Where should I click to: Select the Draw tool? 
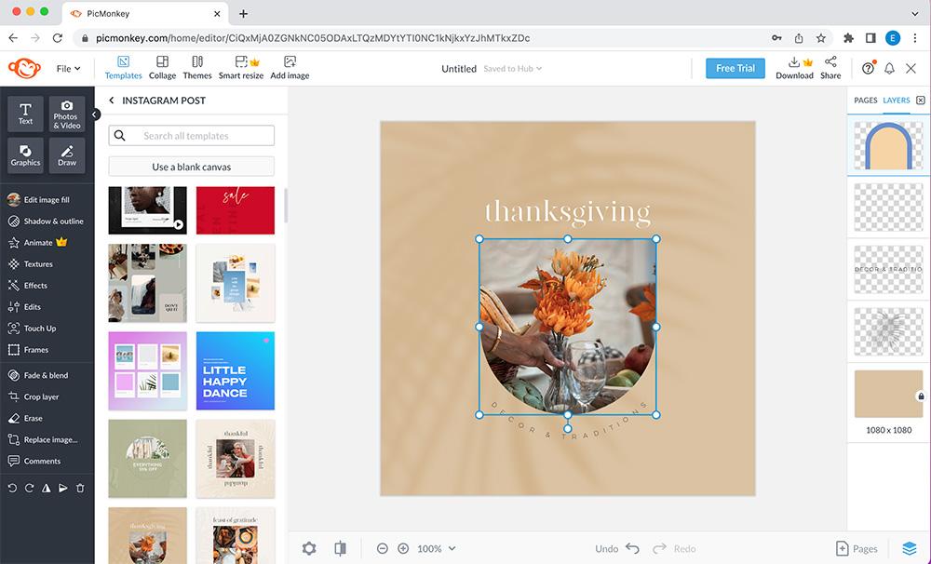66,154
